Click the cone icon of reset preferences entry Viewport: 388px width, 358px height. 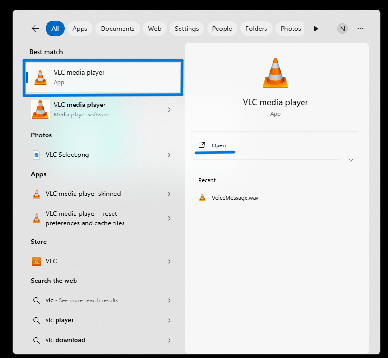(x=37, y=218)
